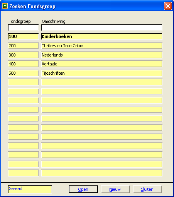This screenshot has width=174, height=197.
Task: Click the Open button
Action: pos(83,189)
